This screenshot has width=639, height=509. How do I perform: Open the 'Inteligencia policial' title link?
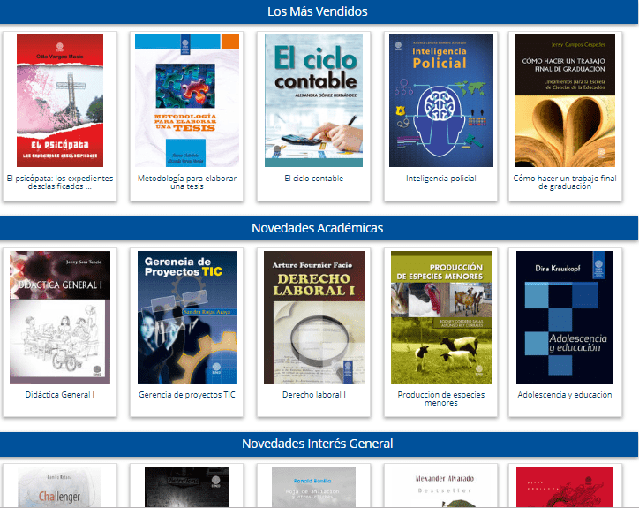pyautogui.click(x=441, y=179)
